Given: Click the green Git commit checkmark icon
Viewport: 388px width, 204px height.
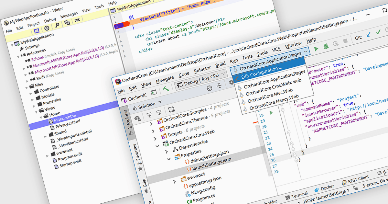Looking at the screenshot, I should (x=378, y=32).
